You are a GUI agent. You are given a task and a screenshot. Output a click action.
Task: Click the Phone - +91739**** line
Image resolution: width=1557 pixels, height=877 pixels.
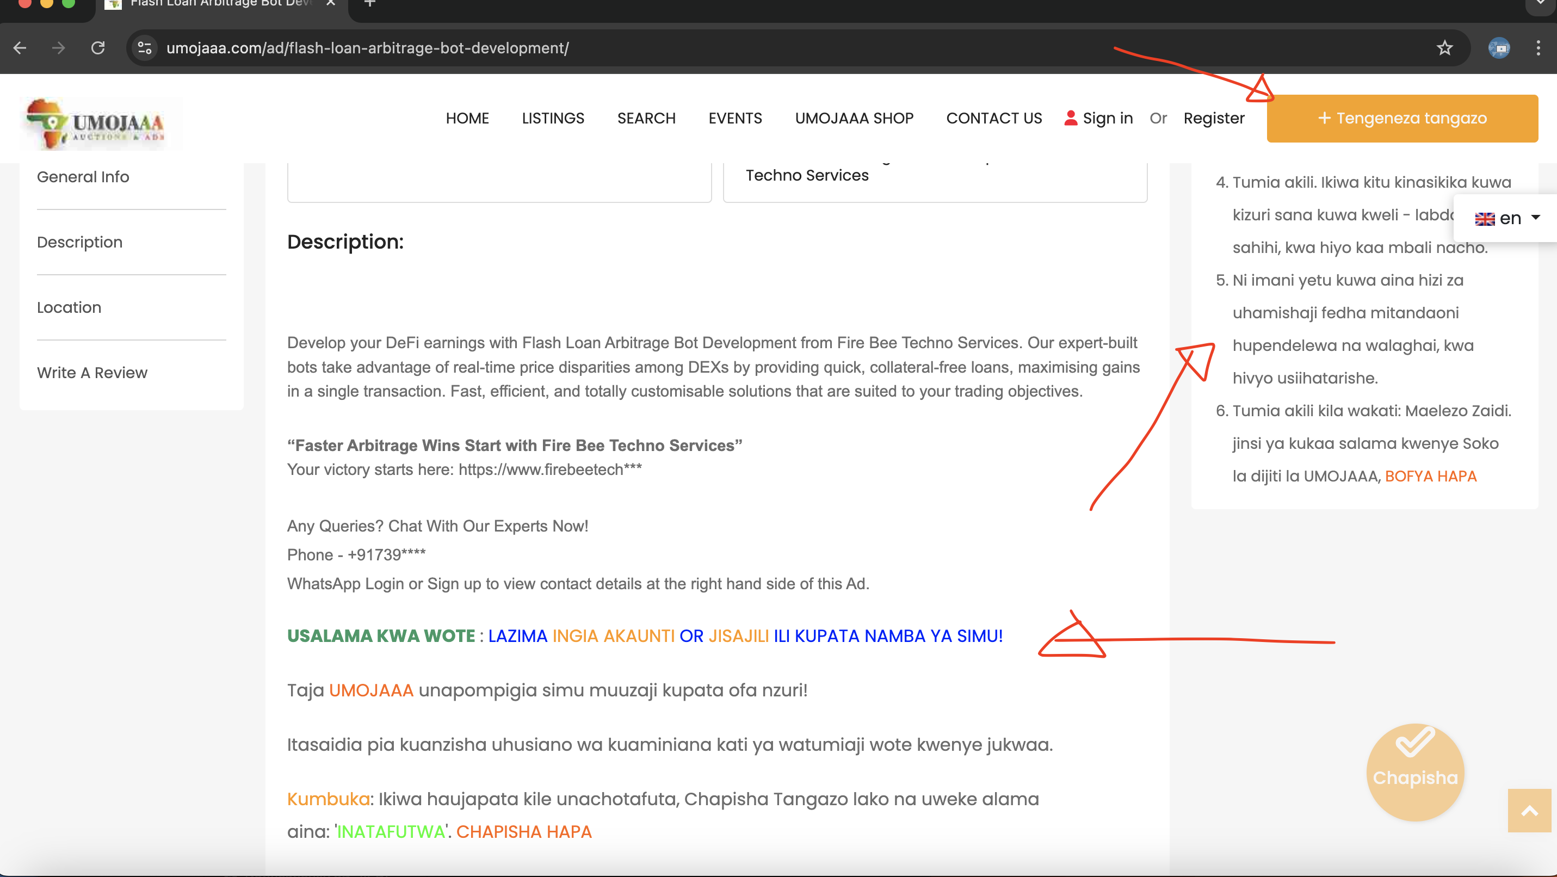356,555
